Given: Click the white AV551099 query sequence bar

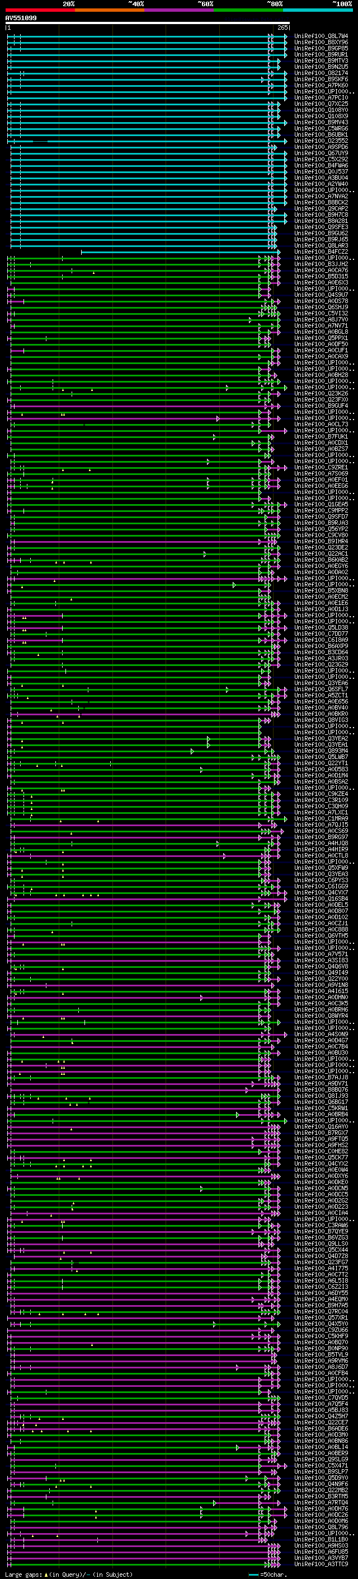Looking at the screenshot, I should pyautogui.click(x=148, y=22).
